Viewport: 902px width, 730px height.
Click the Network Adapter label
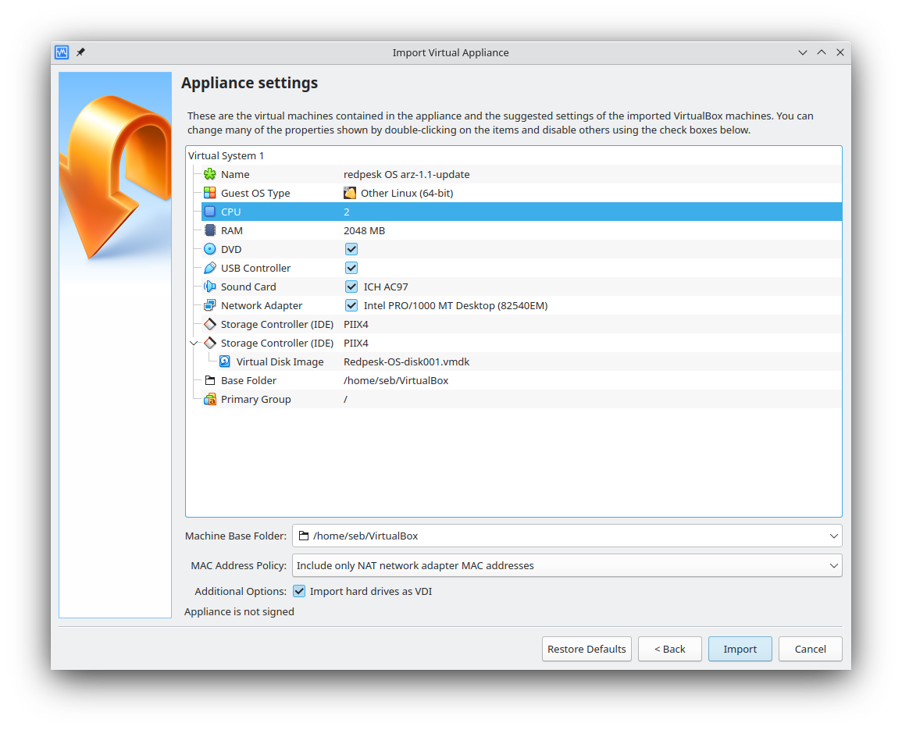262,305
